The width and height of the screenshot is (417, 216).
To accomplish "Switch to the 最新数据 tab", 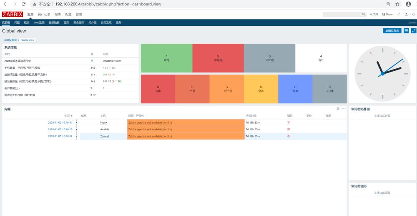I will (x=54, y=22).
